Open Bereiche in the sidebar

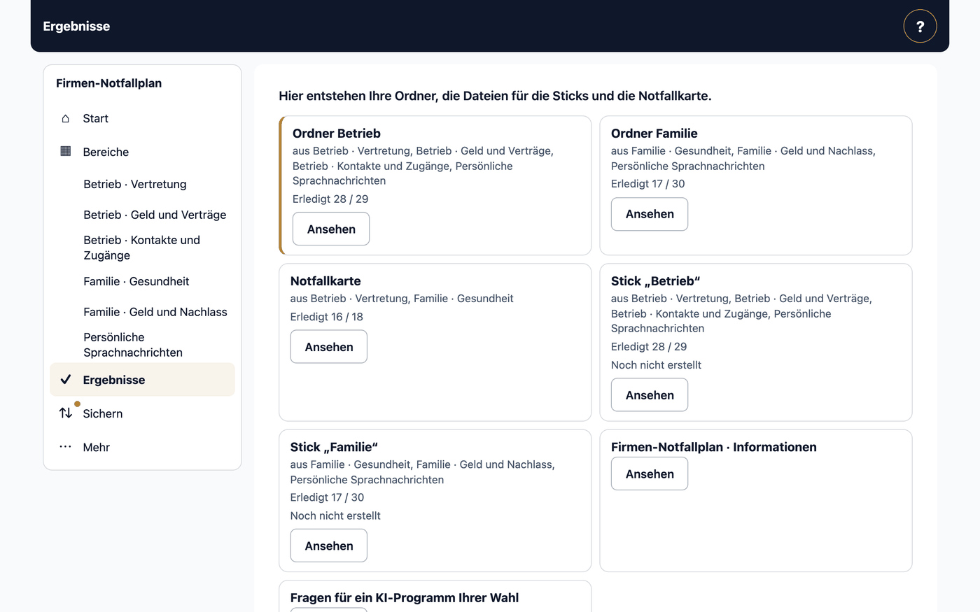(x=142, y=152)
